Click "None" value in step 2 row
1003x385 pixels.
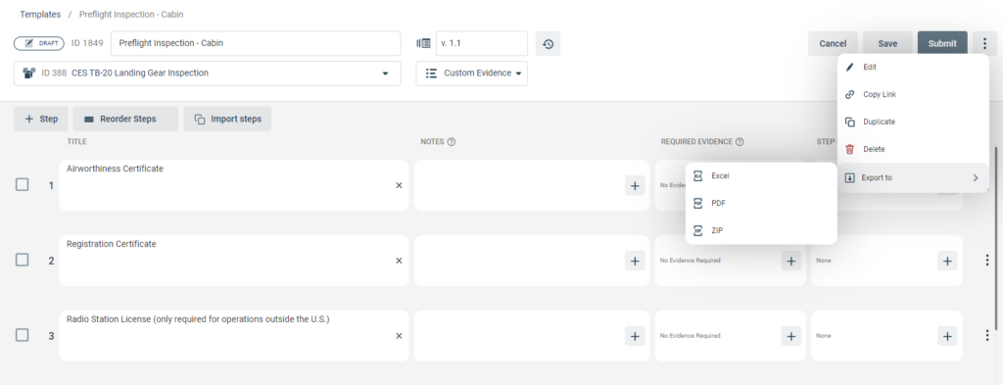823,261
